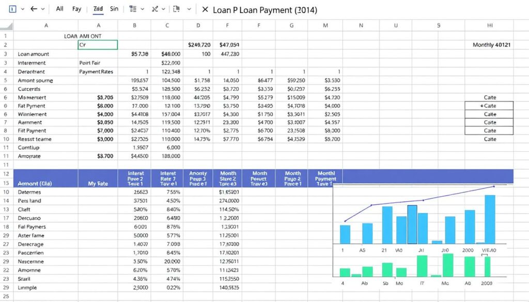This screenshot has width=529, height=302.
Task: Click the green bar above Mc label
Action: 448,265
